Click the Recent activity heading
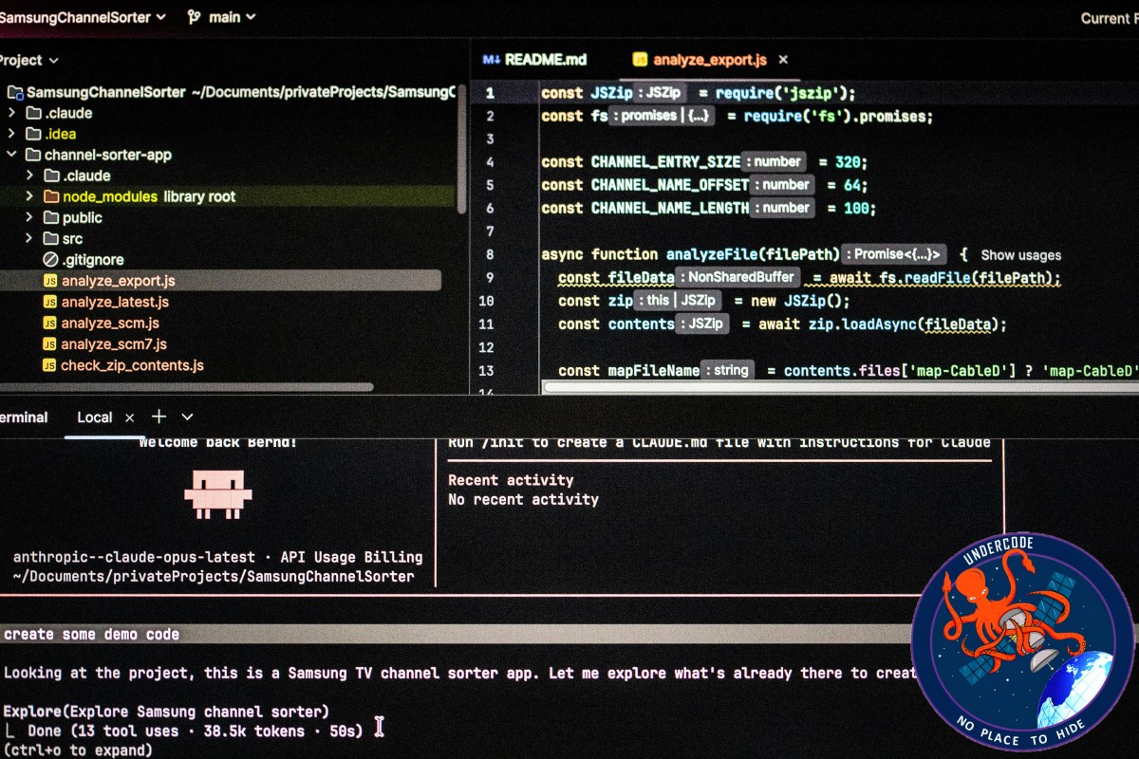This screenshot has height=759, width=1139. coord(511,480)
